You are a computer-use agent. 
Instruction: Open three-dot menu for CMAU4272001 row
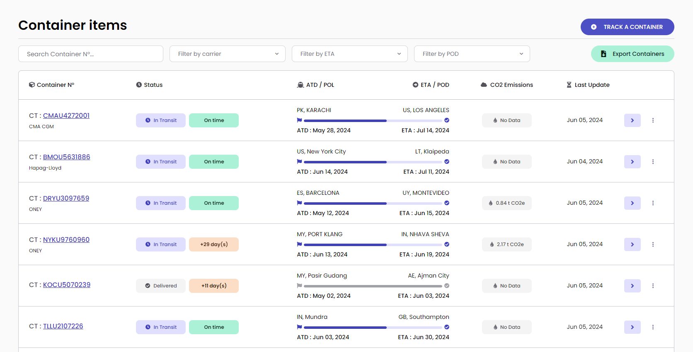653,120
